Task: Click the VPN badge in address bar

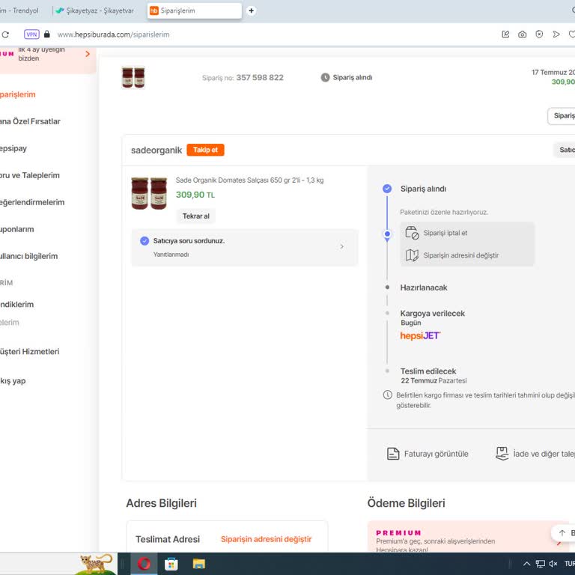Action: pos(31,34)
